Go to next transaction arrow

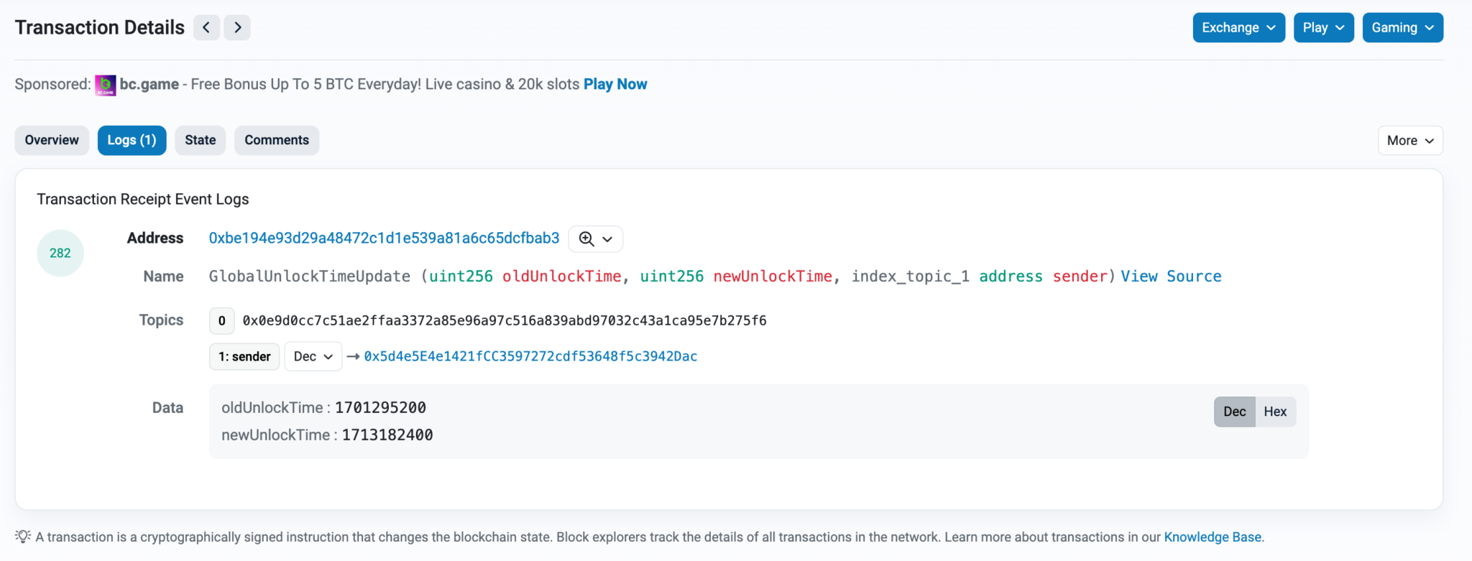tap(237, 28)
